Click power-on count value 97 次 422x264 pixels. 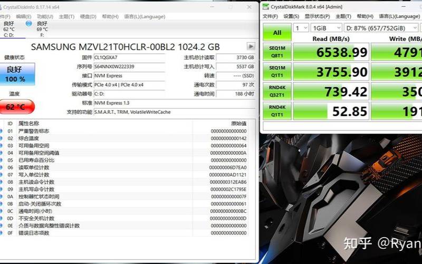click(x=235, y=84)
